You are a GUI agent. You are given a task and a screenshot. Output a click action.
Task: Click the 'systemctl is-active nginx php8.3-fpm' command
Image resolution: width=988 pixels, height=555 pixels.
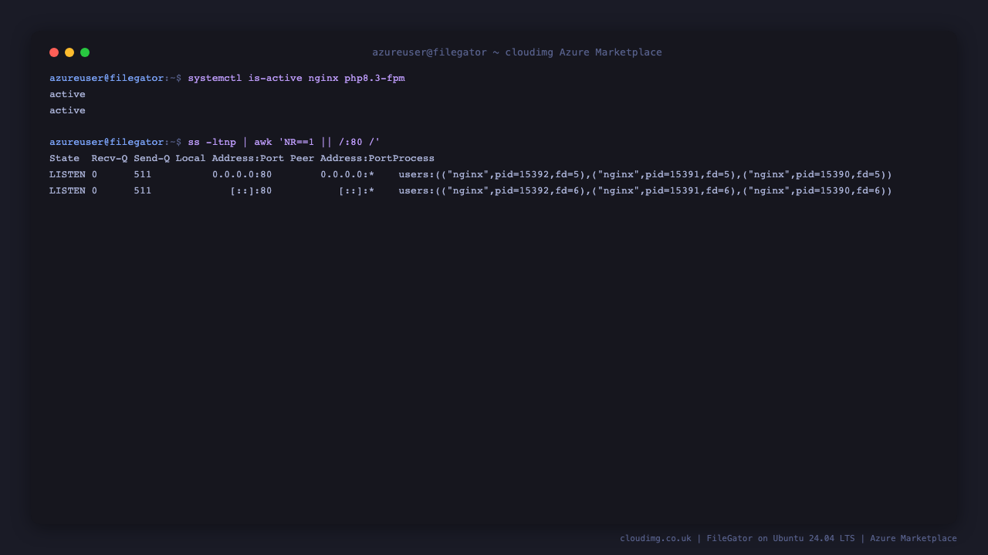[x=296, y=79]
